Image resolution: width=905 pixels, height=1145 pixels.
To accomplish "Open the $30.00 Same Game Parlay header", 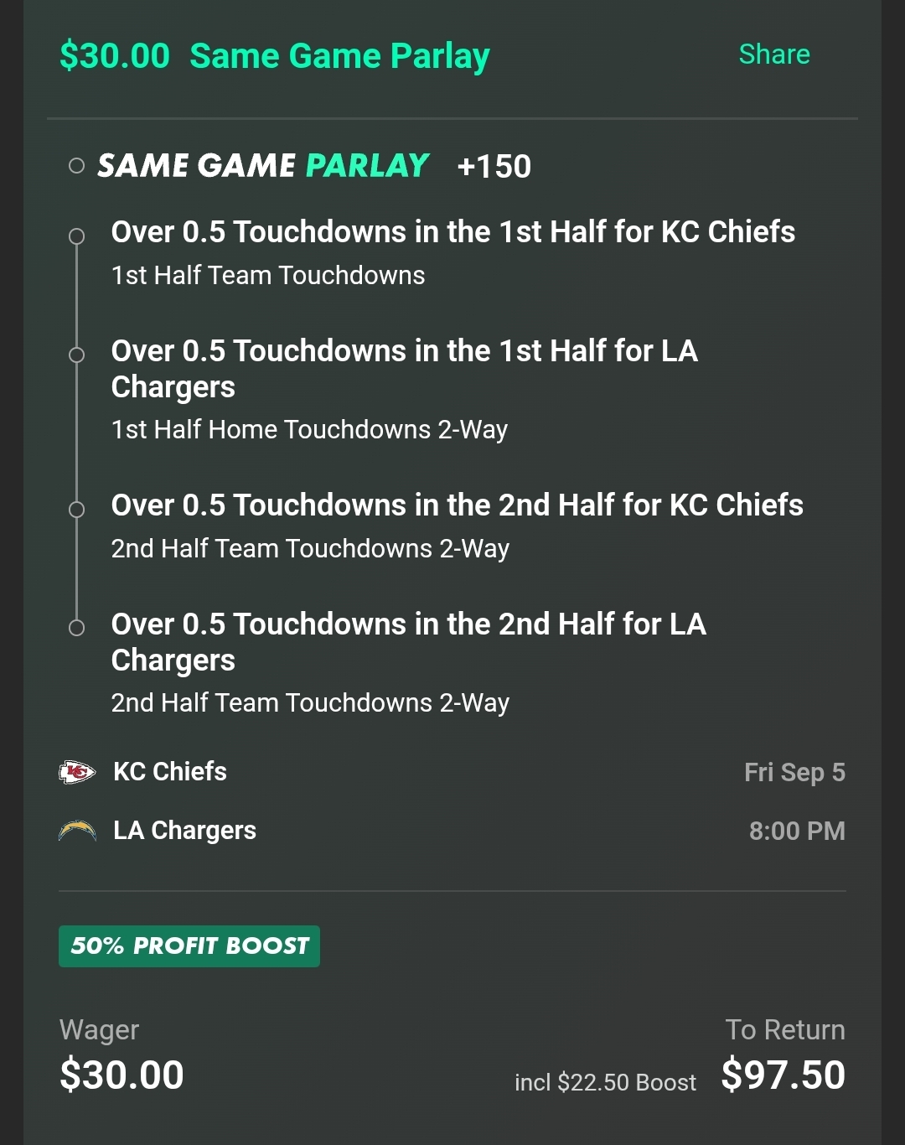I will tap(274, 56).
